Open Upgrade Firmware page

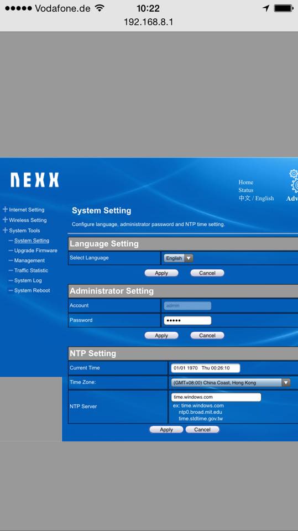[35, 251]
